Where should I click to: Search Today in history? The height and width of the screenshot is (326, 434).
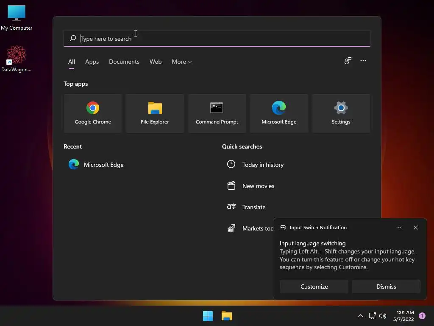tap(255, 165)
